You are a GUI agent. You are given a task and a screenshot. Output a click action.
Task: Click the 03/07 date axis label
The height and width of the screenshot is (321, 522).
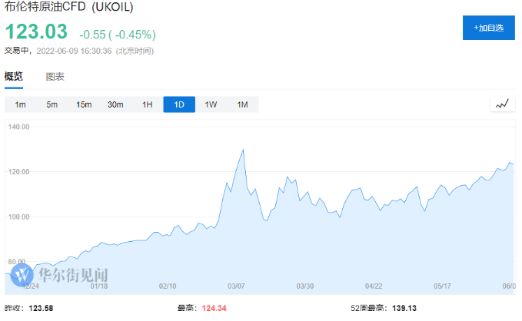coord(237,286)
